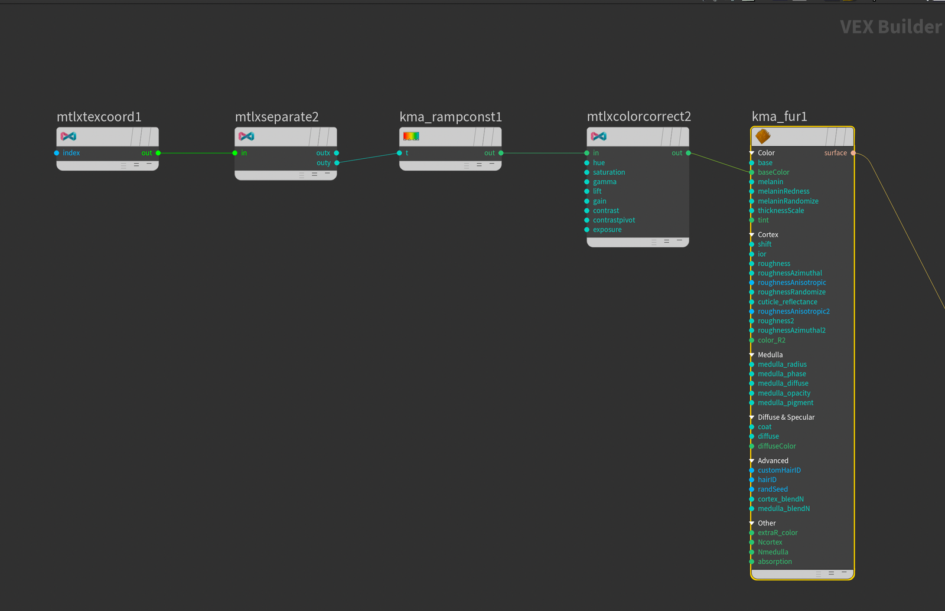
Task: Click the kma_fur1 node name label
Action: click(779, 117)
